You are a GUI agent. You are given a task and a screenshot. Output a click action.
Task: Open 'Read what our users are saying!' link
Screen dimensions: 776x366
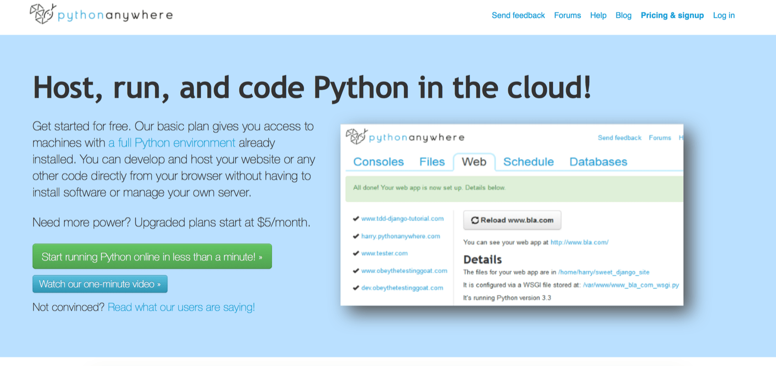click(181, 307)
